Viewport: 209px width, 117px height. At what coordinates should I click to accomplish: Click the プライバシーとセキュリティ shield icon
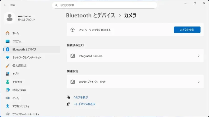coord(7,114)
